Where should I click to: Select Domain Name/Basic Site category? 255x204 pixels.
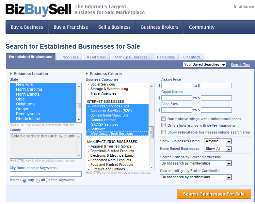point(117,115)
